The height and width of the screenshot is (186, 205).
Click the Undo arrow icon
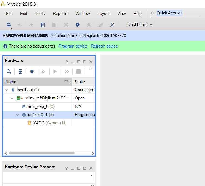click(19, 25)
